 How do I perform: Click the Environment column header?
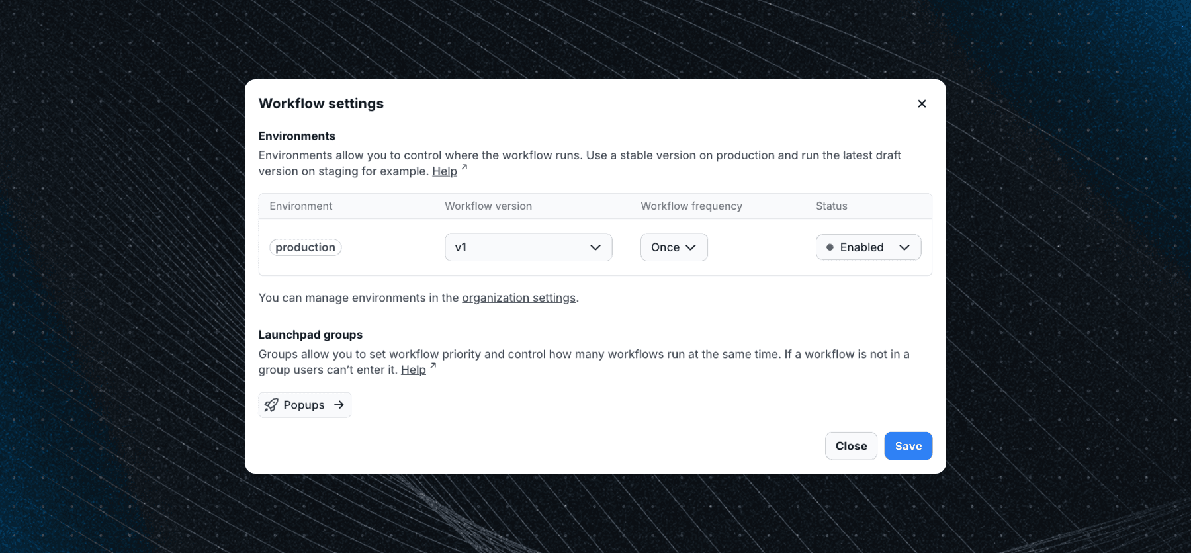pos(300,206)
